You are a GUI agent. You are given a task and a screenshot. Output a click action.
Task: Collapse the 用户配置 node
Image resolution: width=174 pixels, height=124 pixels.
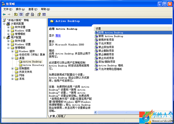4,37
